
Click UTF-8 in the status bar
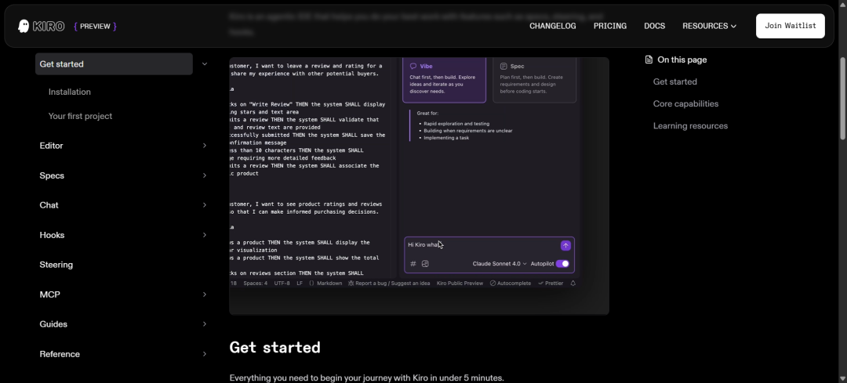pyautogui.click(x=282, y=284)
